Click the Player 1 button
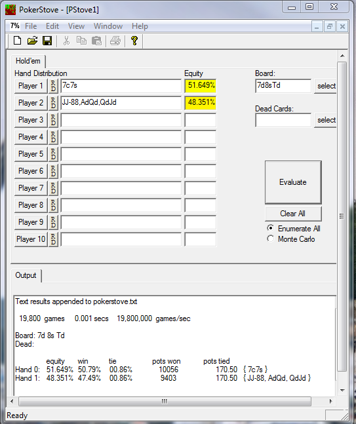 click(x=31, y=86)
